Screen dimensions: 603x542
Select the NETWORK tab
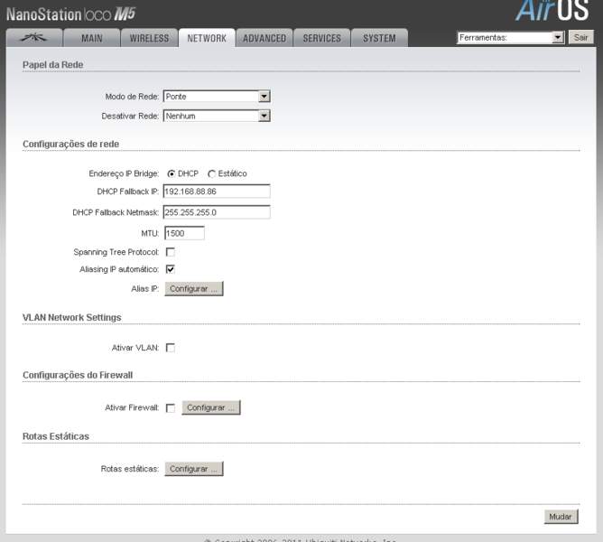207,38
